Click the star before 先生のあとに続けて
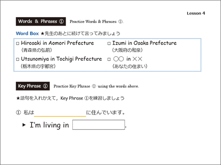This screenshot has width=221, height=165. pyautogui.click(x=43, y=34)
